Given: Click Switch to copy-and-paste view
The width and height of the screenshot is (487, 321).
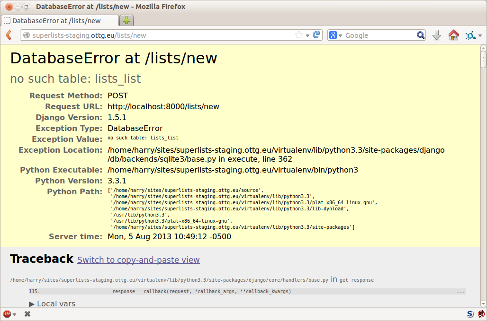Looking at the screenshot, I should click(x=138, y=260).
